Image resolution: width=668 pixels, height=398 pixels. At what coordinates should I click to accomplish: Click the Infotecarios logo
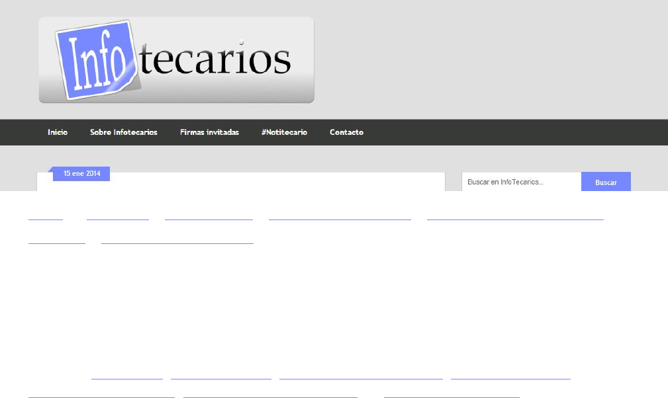coord(176,60)
